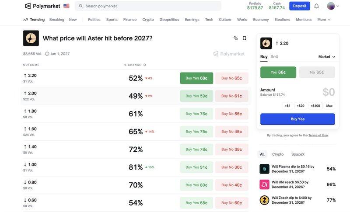Add $20 to the amount
This screenshot has height=212, width=350.
tap(300, 106)
